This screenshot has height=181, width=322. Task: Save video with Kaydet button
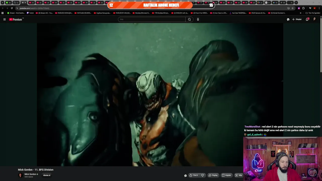click(226, 175)
